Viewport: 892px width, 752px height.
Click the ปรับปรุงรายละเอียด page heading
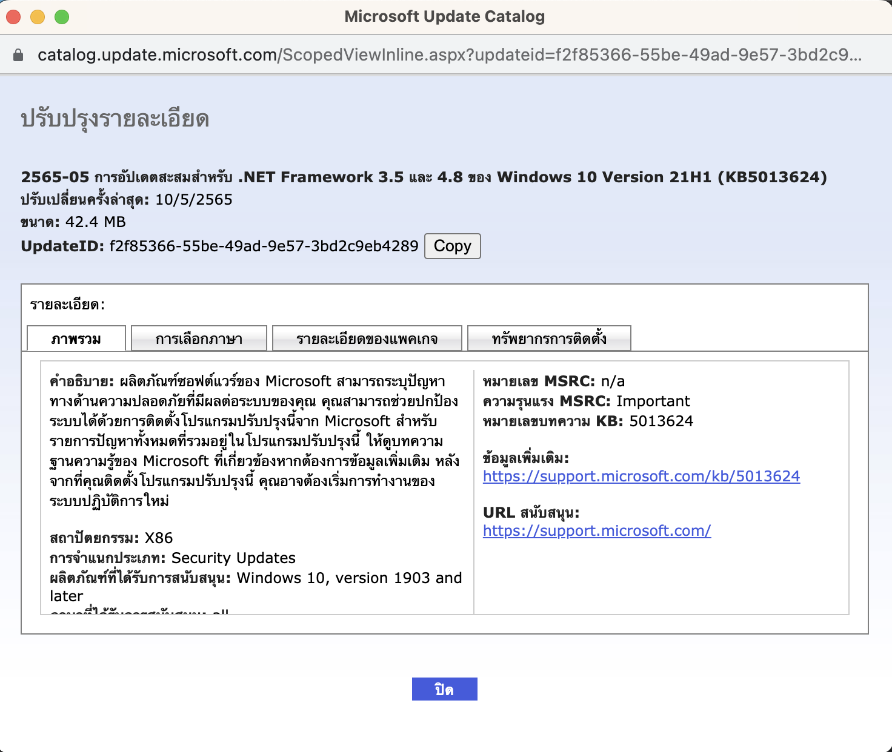[x=115, y=118]
